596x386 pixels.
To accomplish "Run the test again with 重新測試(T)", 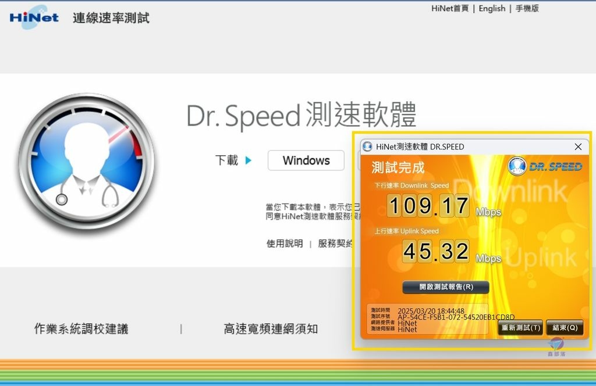I will 521,327.
